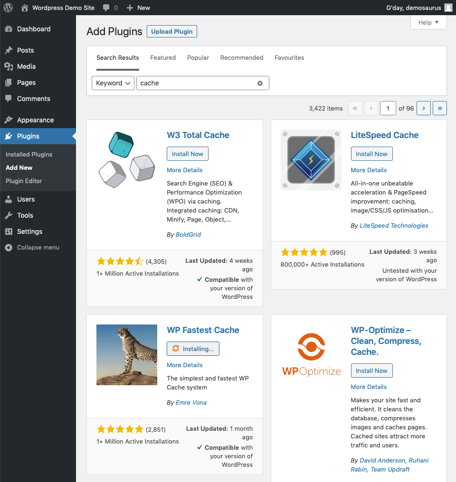
Task: Open WP-Optimize logo thumbnail
Action: [x=311, y=355]
